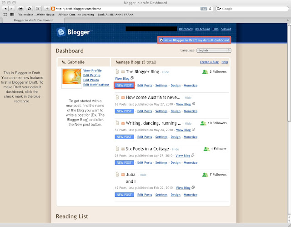Click the envelope icon beside Six Poets in a Cottage

point(123,149)
